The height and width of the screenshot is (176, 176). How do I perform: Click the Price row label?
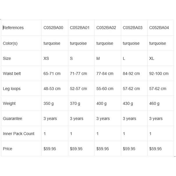(8, 149)
